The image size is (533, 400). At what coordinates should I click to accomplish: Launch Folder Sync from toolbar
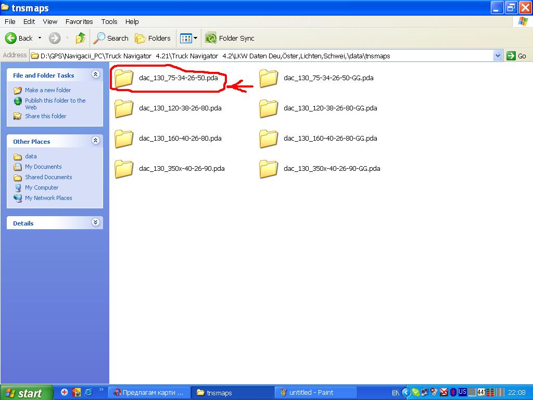tap(230, 38)
